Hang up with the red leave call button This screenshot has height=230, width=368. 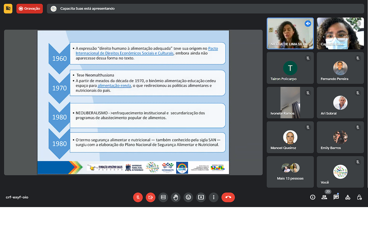[228, 197]
